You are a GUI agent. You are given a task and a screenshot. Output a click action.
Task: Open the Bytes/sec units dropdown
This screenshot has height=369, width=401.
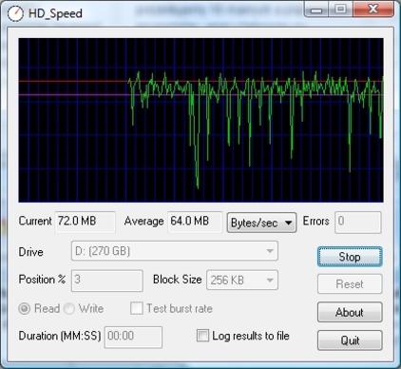[261, 223]
